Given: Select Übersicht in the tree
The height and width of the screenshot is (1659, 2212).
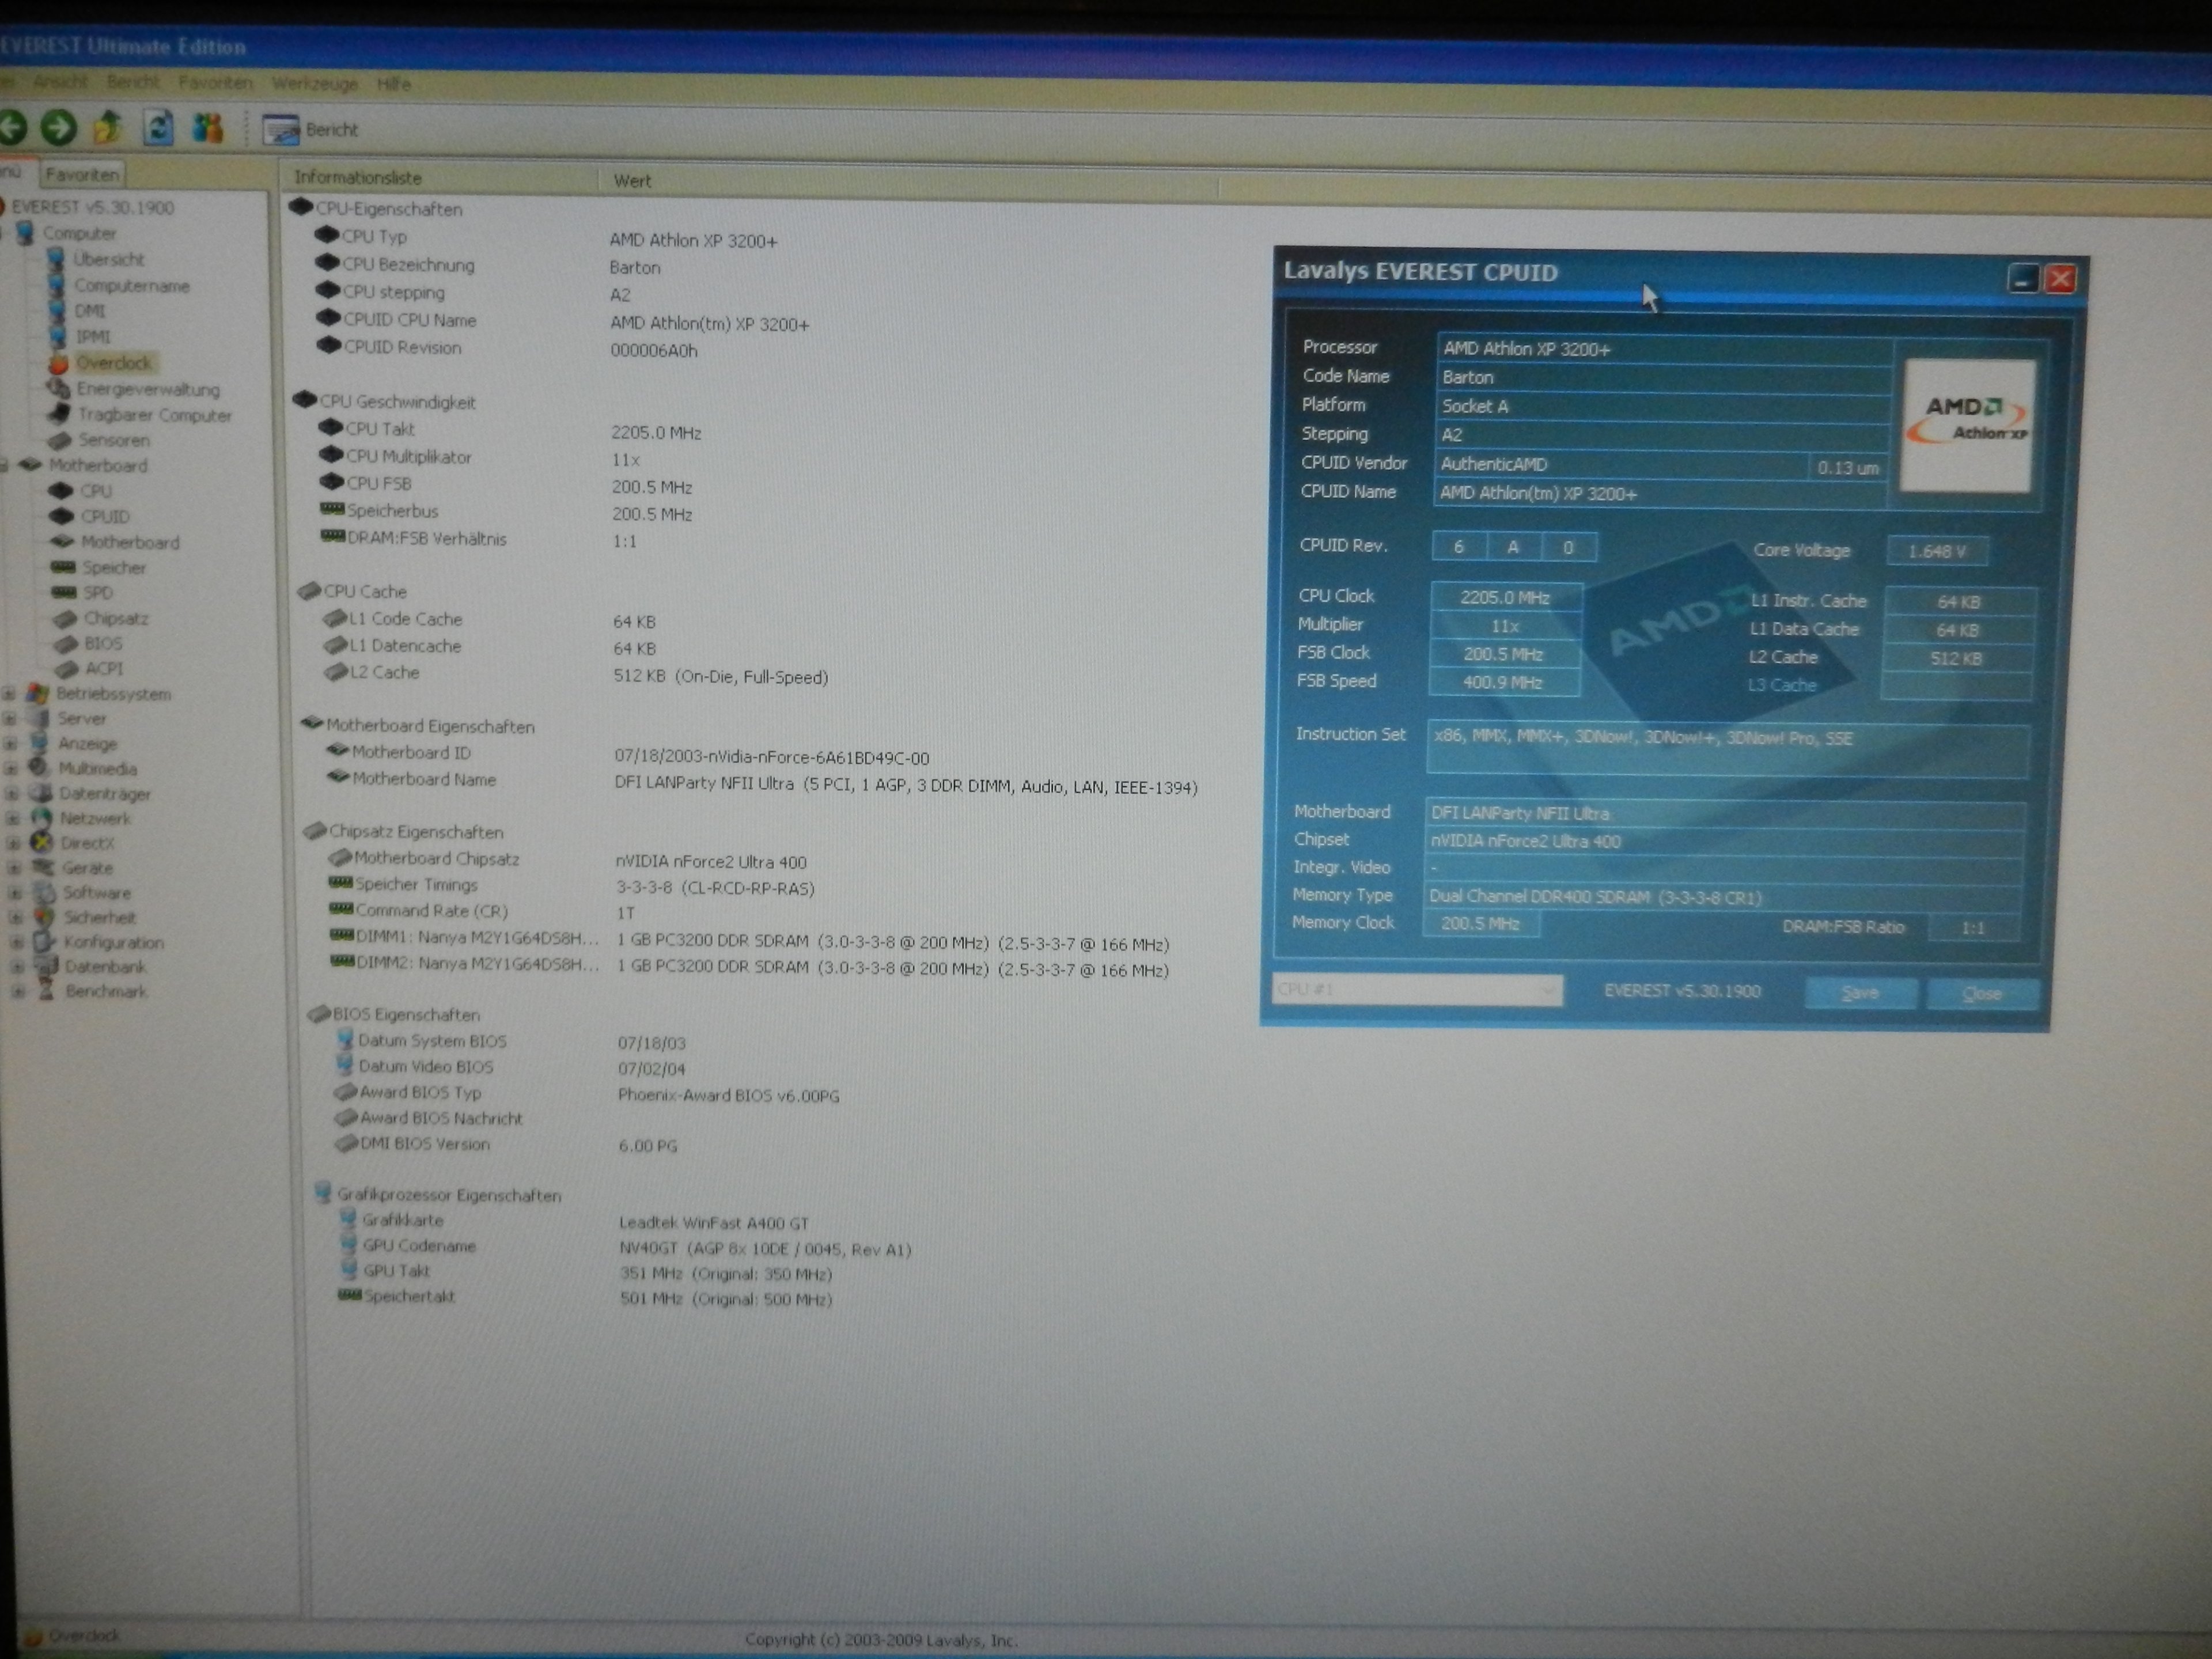Looking at the screenshot, I should pyautogui.click(x=108, y=259).
